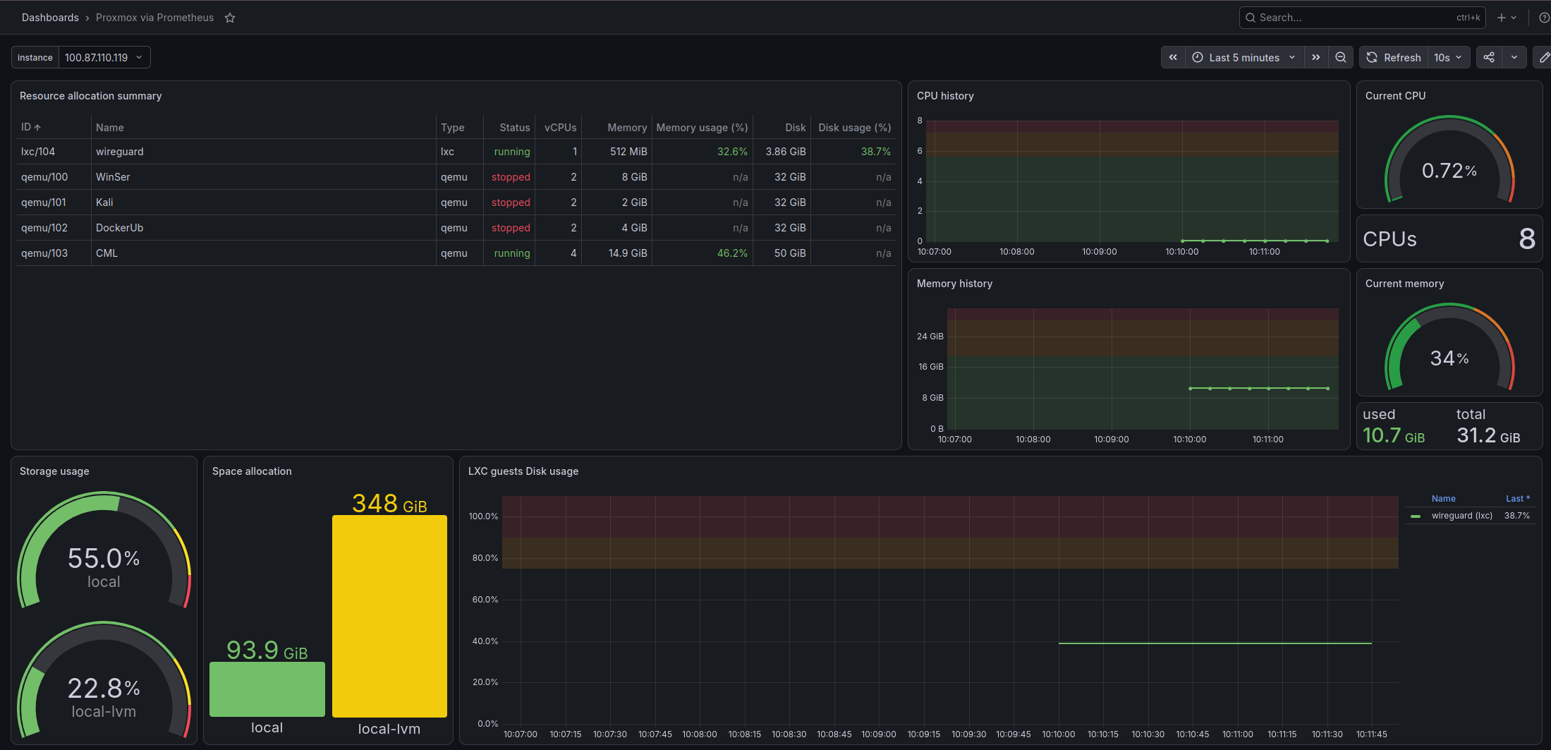1551x750 pixels.
Task: Click the 55.0% local storage gauge
Action: [x=104, y=550]
